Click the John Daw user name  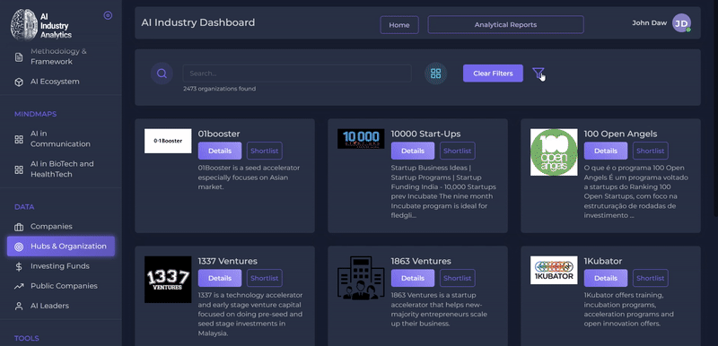point(649,22)
